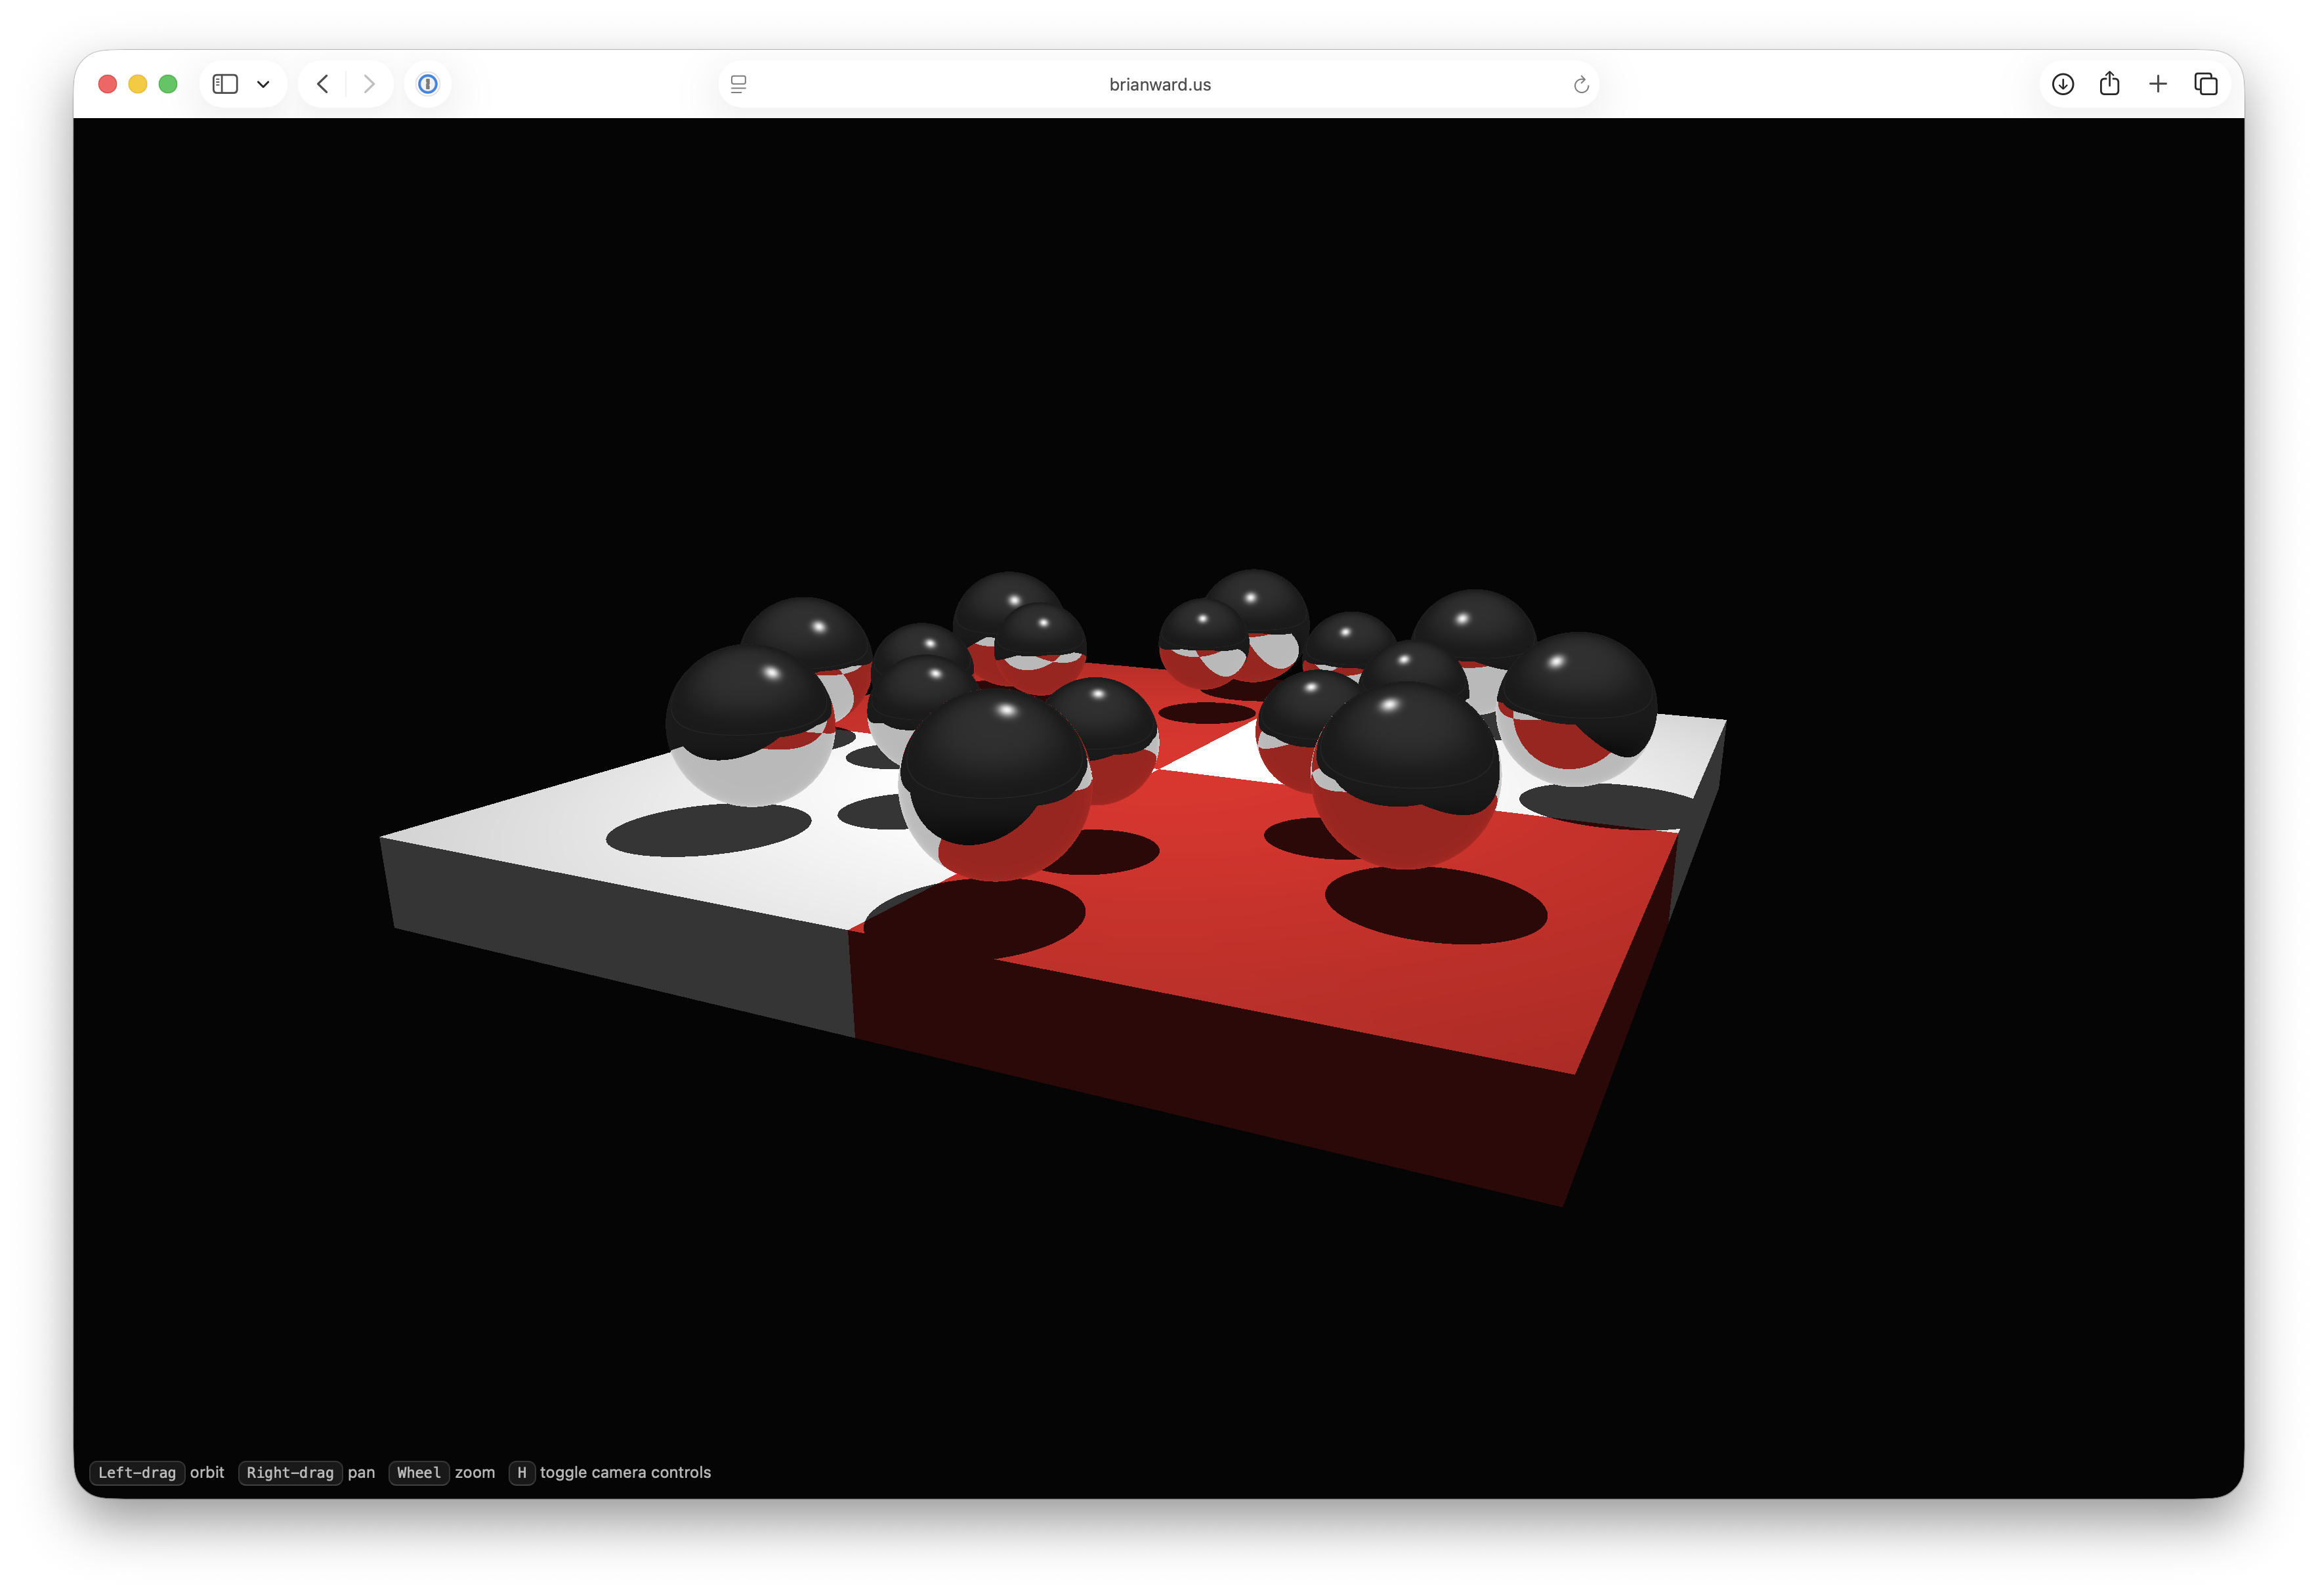The image size is (2318, 1596).
Task: Click the page reader icon in address bar
Action: [x=738, y=84]
